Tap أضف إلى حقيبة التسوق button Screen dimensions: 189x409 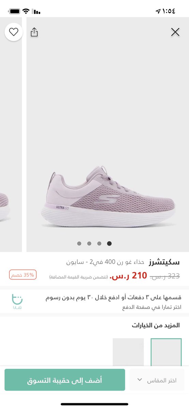tap(65, 380)
